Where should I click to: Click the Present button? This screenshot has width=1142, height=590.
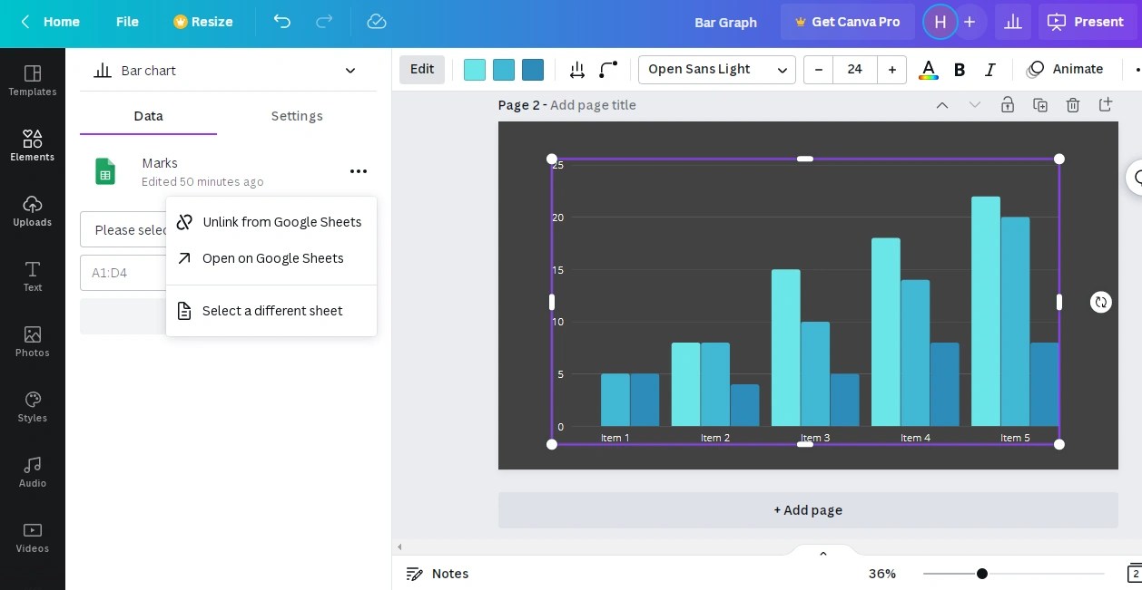[1087, 22]
